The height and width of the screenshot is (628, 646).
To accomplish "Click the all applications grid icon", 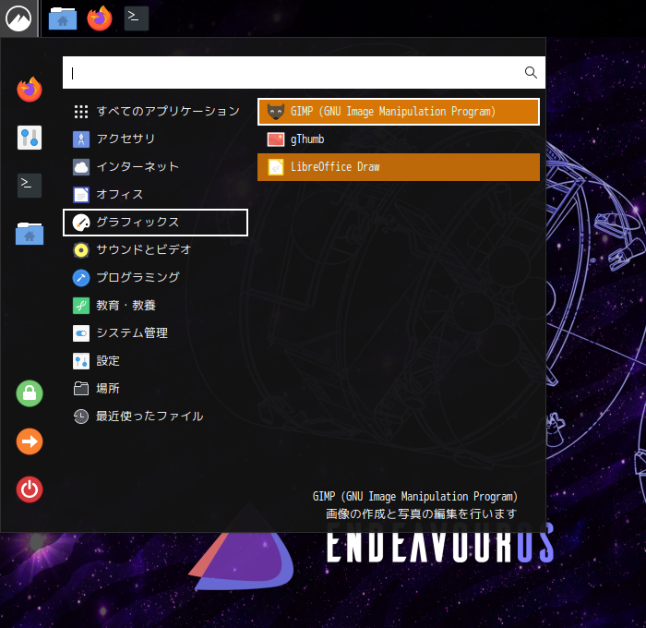I will (81, 112).
